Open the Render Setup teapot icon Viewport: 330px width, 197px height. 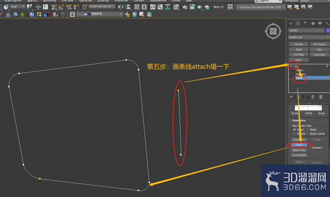coord(185,7)
